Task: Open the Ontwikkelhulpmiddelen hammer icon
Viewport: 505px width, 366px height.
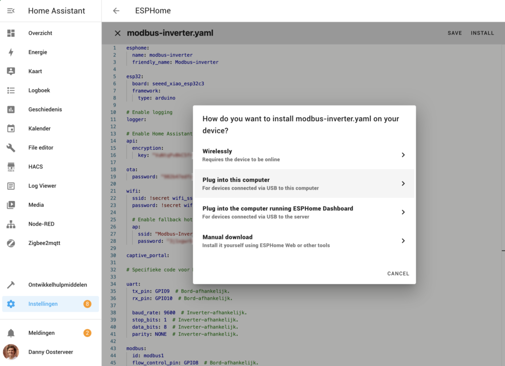Action: click(11, 285)
